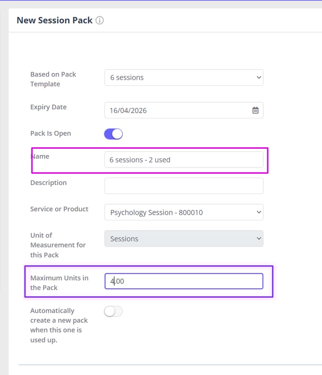Enable automatically create a new pack toggle
322x375 pixels.
pos(113,311)
